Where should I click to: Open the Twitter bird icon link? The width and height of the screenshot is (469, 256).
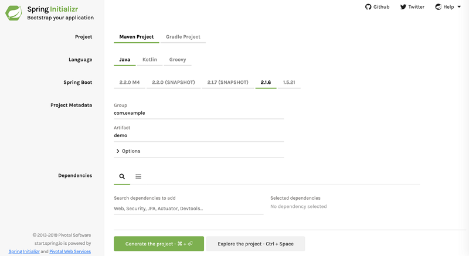403,7
